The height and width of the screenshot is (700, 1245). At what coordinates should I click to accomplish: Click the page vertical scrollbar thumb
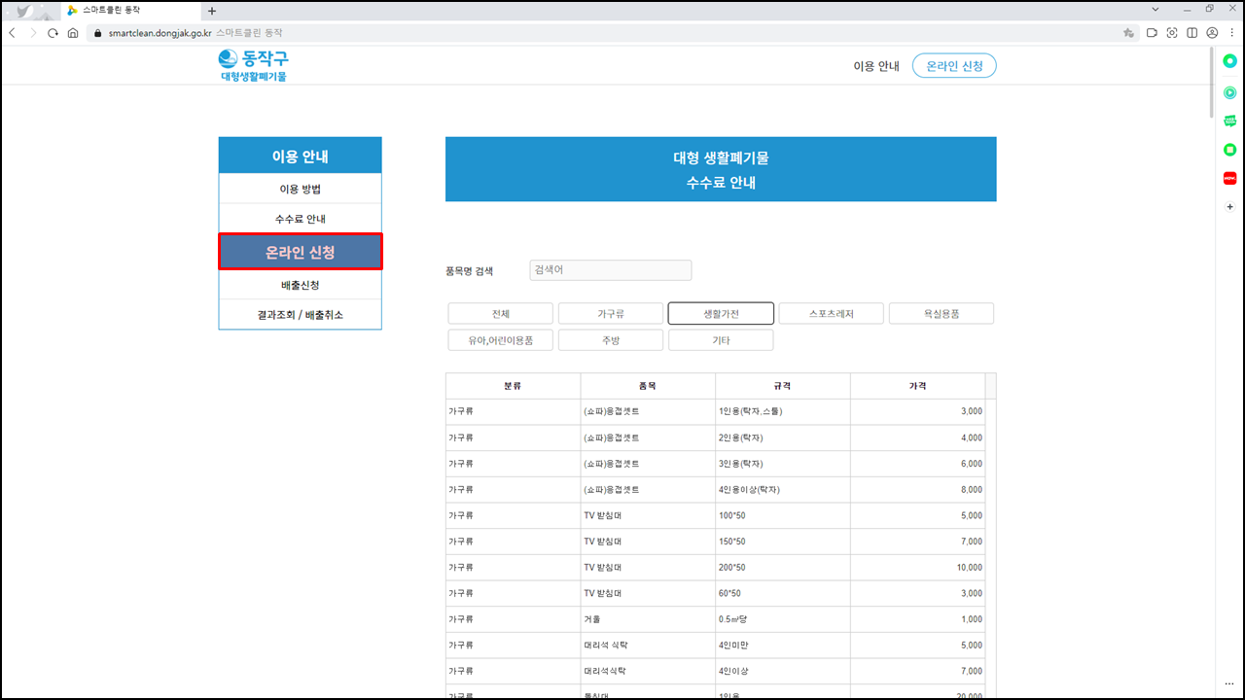tap(1212, 83)
